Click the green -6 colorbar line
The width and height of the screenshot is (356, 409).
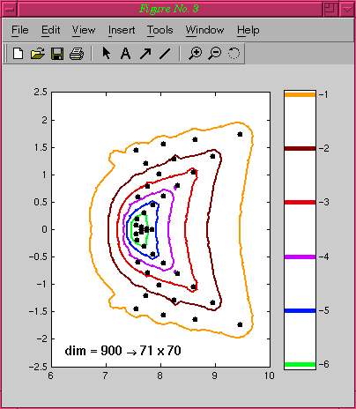[x=300, y=365]
